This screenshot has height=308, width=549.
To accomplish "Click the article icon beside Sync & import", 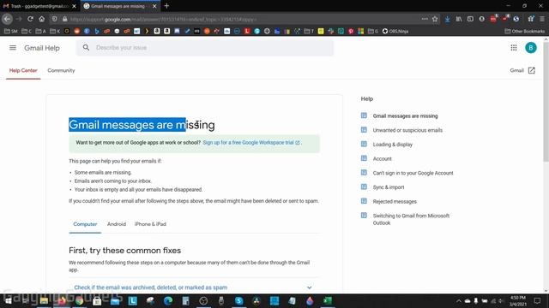I will (x=364, y=187).
